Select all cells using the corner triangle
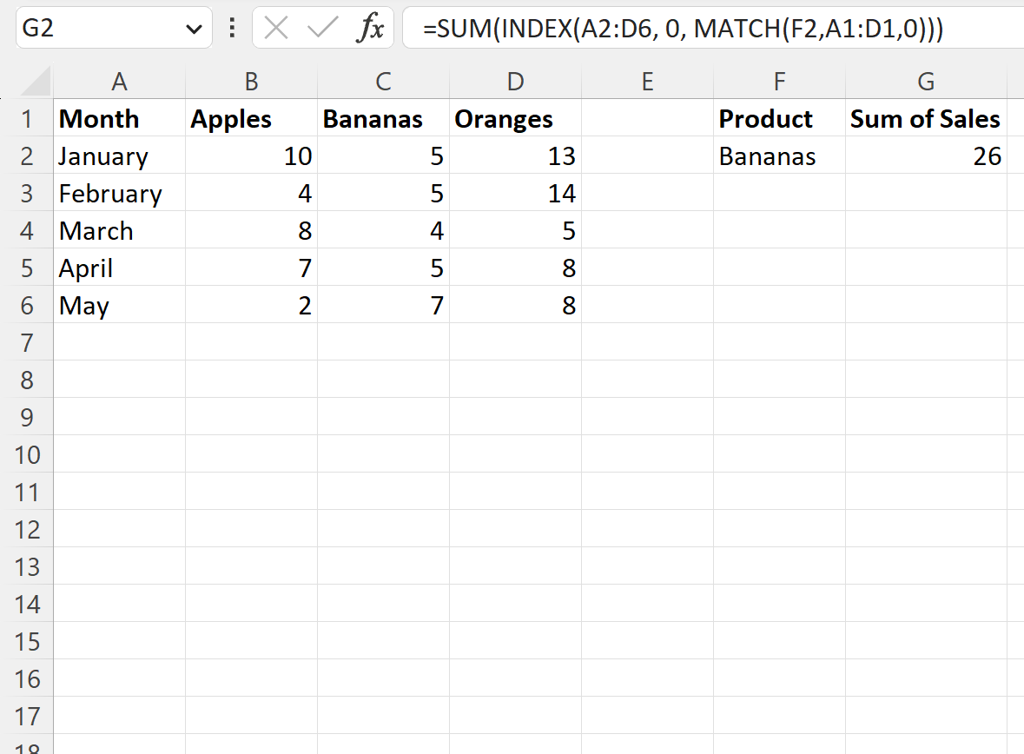 (36, 82)
